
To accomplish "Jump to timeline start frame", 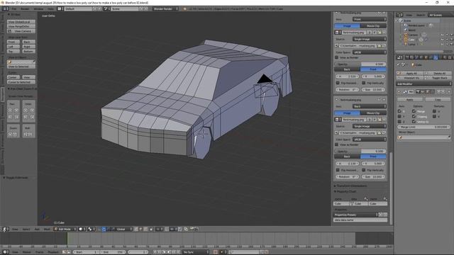I will (x=155, y=252).
